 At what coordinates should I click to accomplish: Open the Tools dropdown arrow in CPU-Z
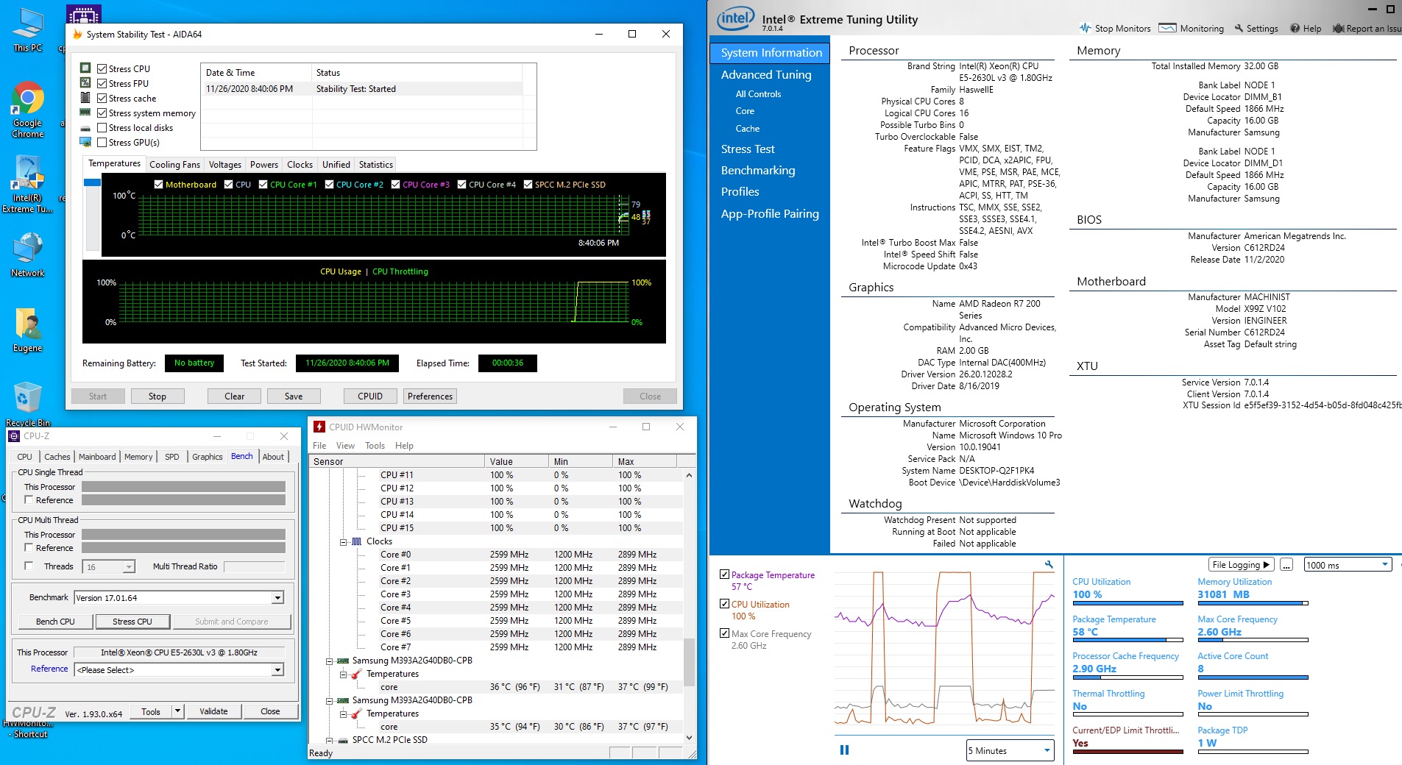point(177,711)
